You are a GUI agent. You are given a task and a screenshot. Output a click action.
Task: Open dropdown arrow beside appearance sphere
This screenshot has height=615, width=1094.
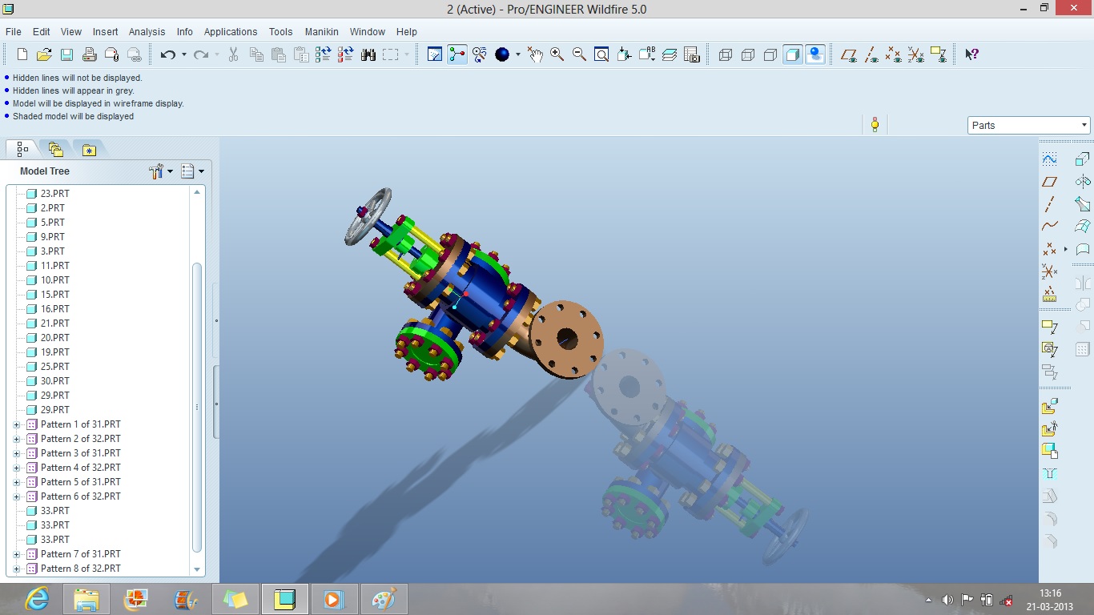(x=518, y=54)
